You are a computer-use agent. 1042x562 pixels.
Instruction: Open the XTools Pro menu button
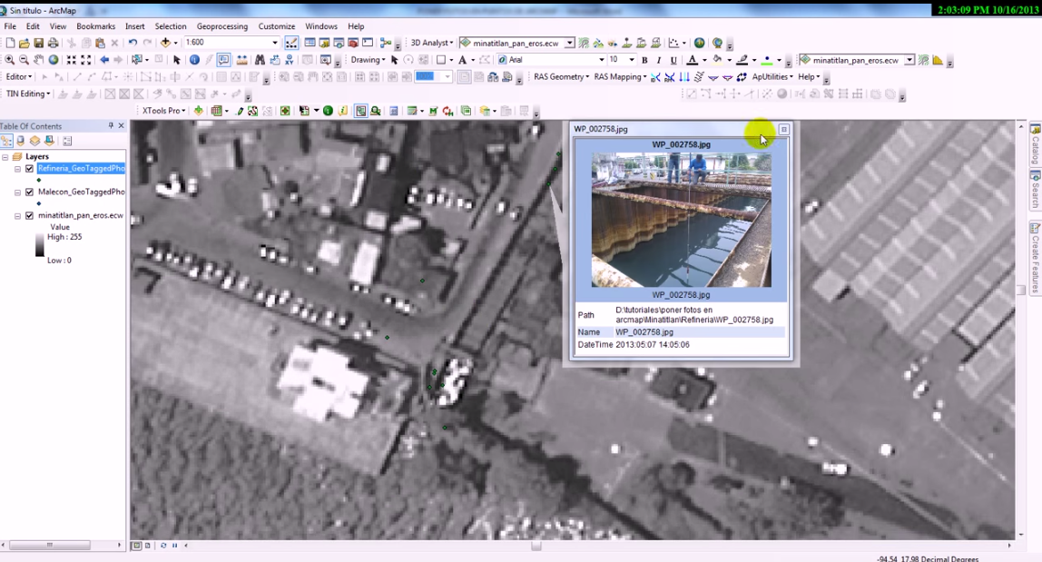point(163,111)
